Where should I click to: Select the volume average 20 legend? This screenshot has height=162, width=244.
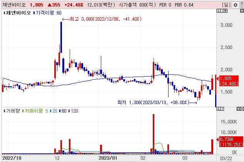(53, 111)
